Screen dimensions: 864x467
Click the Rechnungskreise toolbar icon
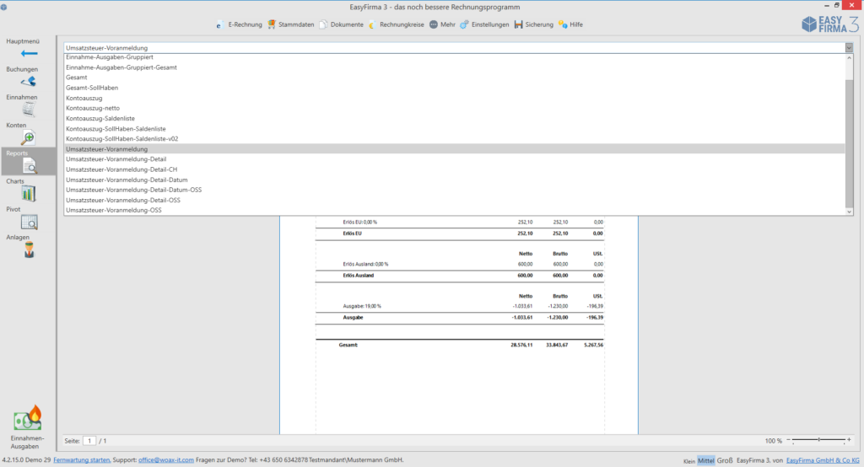coord(372,24)
